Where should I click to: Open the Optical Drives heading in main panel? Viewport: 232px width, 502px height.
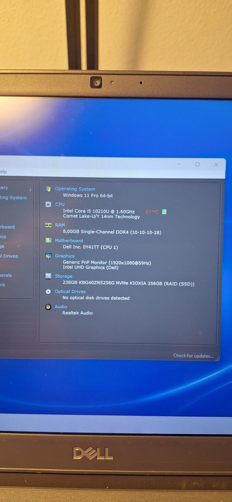[x=70, y=291]
